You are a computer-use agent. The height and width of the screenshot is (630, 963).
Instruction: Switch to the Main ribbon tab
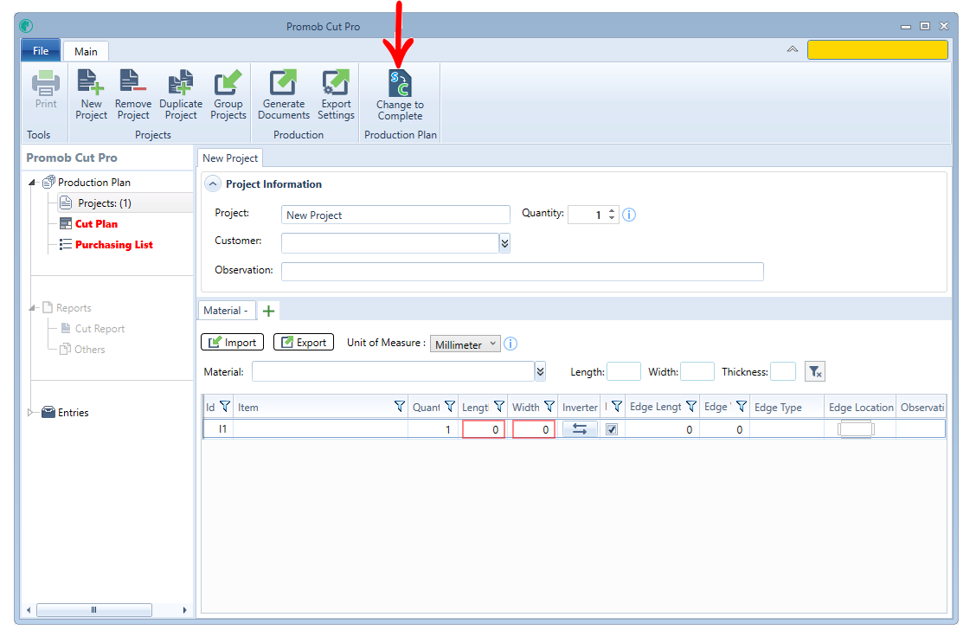pyautogui.click(x=86, y=52)
